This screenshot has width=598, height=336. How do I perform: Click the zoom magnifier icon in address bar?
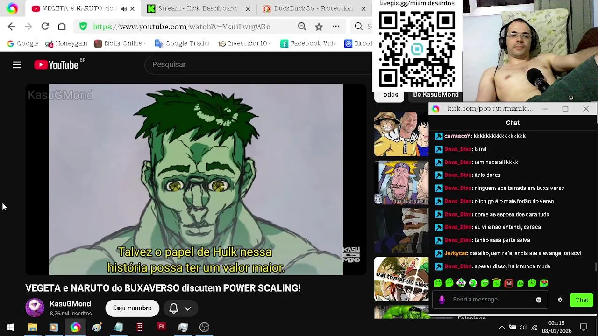(x=302, y=27)
